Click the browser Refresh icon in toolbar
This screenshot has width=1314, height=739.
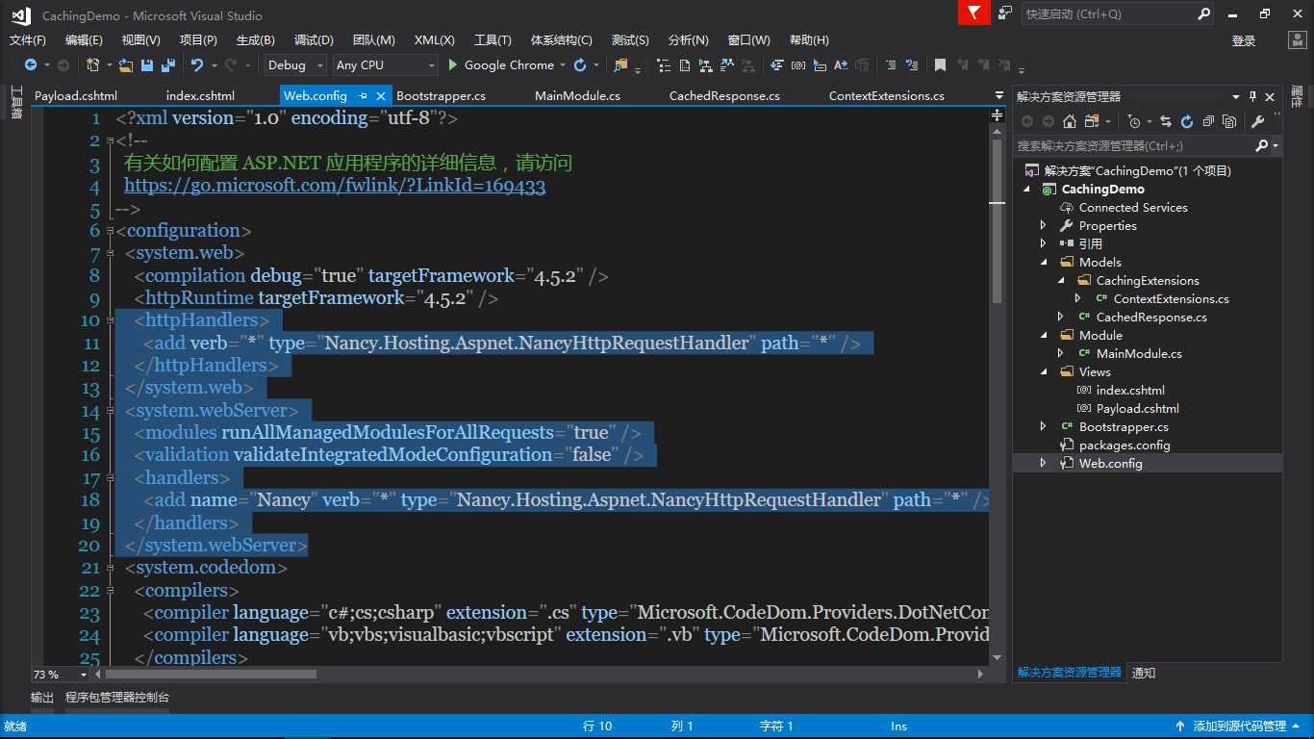pyautogui.click(x=580, y=65)
